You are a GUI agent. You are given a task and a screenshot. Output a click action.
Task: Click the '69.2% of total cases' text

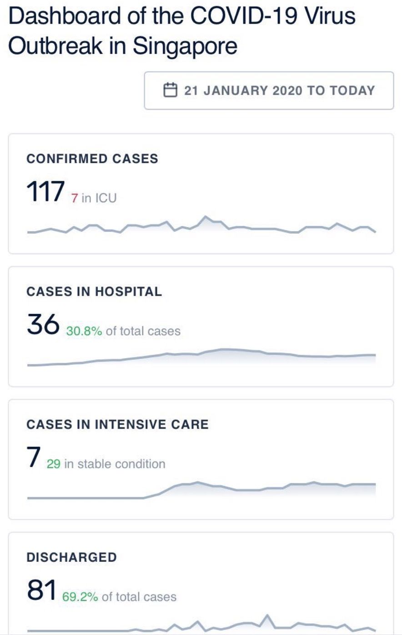(119, 597)
